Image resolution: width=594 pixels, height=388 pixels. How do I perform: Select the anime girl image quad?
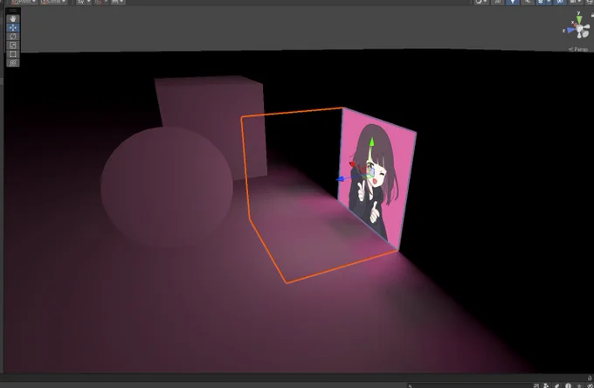pos(376,178)
